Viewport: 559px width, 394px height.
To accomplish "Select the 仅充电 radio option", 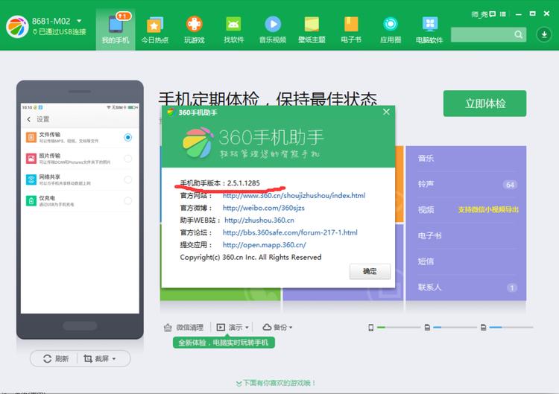I will (128, 200).
